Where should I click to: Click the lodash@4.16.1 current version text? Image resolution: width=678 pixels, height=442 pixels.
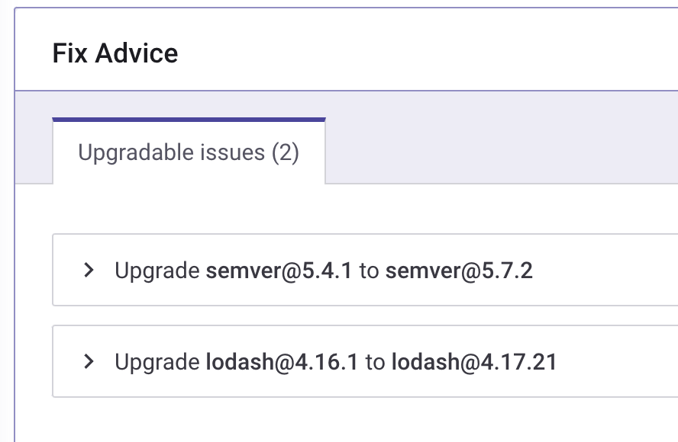click(x=282, y=362)
